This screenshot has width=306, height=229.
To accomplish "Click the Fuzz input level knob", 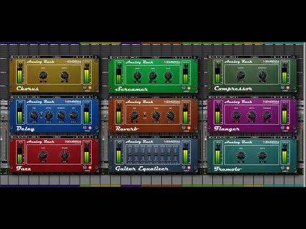I will click(20, 145).
